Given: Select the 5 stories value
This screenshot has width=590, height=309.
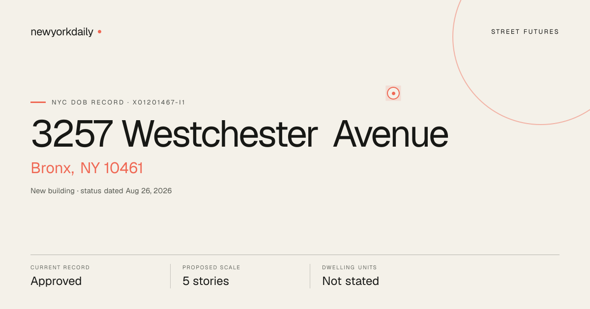Looking at the screenshot, I should 206,282.
